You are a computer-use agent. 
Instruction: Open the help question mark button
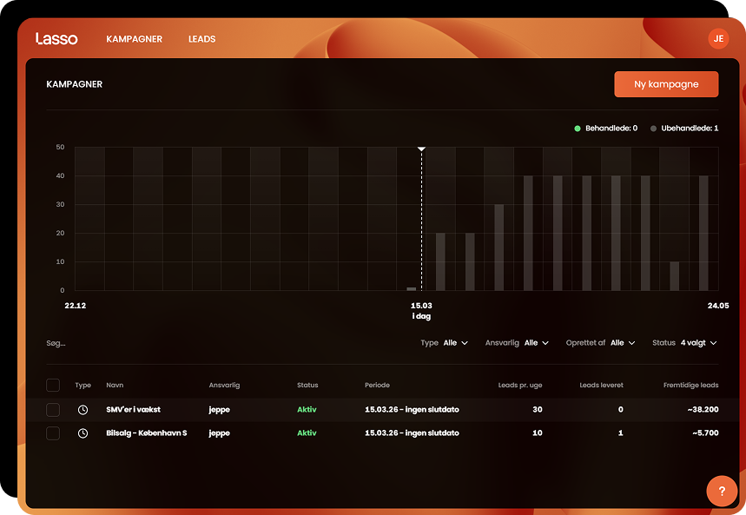tap(722, 491)
